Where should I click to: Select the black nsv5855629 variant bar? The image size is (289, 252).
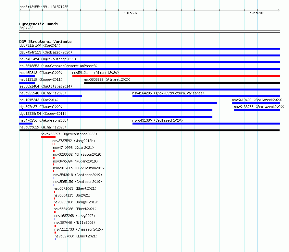149,130
